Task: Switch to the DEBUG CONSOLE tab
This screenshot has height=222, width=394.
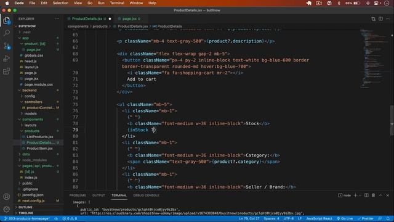Action: 146,195
